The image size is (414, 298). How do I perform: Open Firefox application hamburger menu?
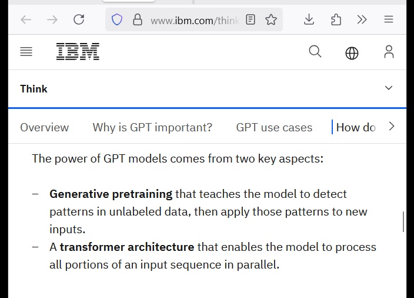(x=389, y=19)
